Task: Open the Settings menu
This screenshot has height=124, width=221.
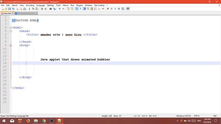Action: click(x=50, y=5)
